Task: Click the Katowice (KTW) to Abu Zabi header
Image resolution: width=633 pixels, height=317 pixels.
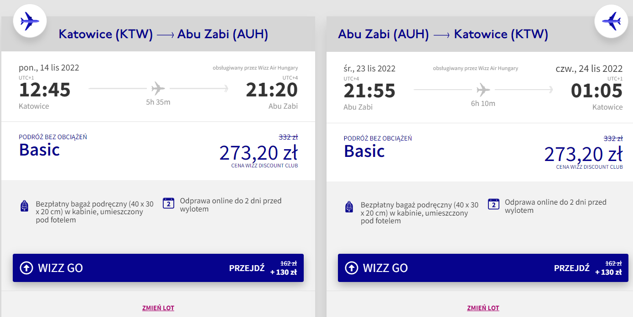Action: point(163,34)
